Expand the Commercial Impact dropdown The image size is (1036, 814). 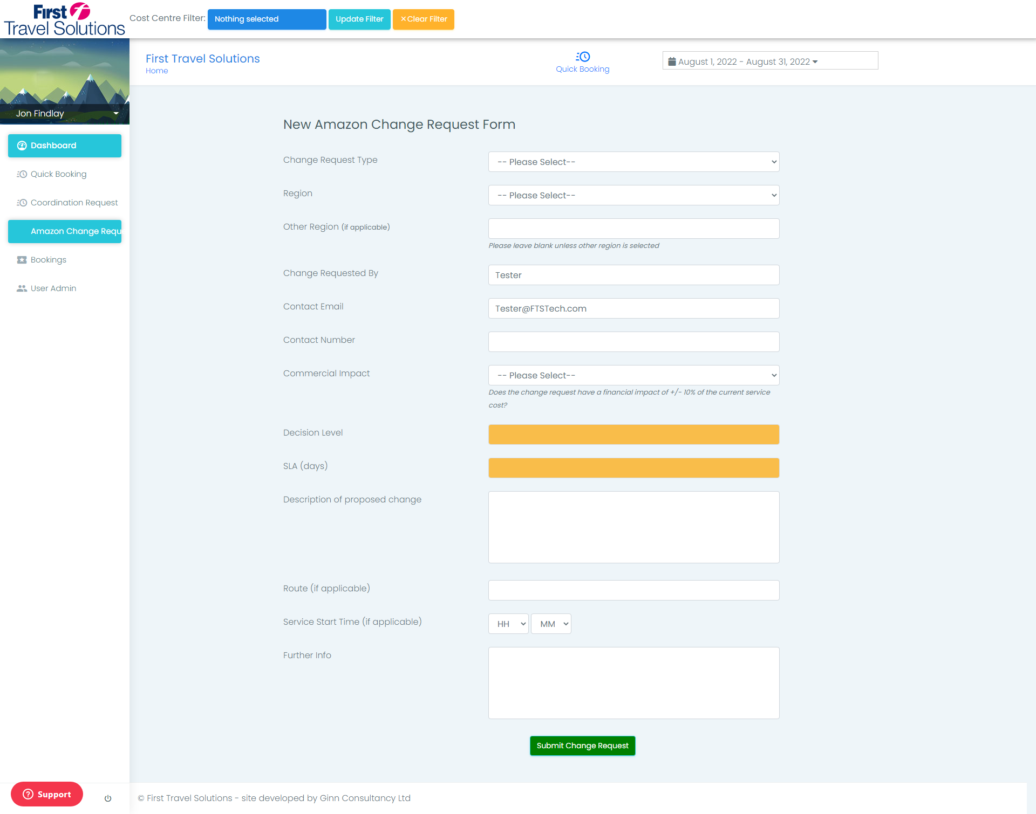point(633,375)
